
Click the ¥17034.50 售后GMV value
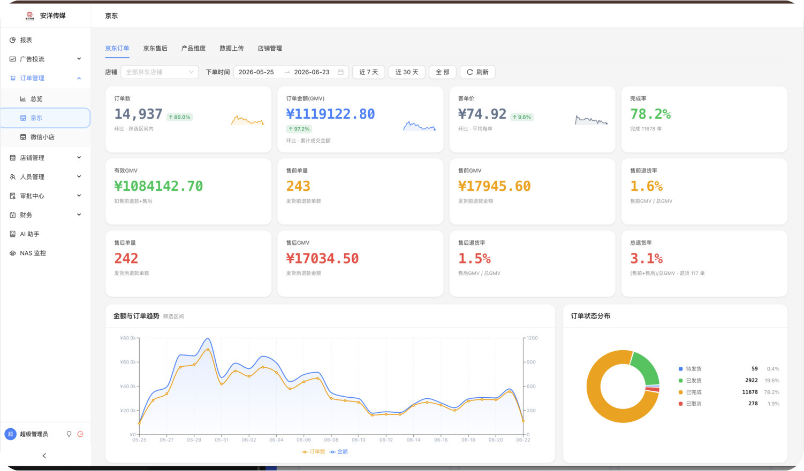point(323,258)
